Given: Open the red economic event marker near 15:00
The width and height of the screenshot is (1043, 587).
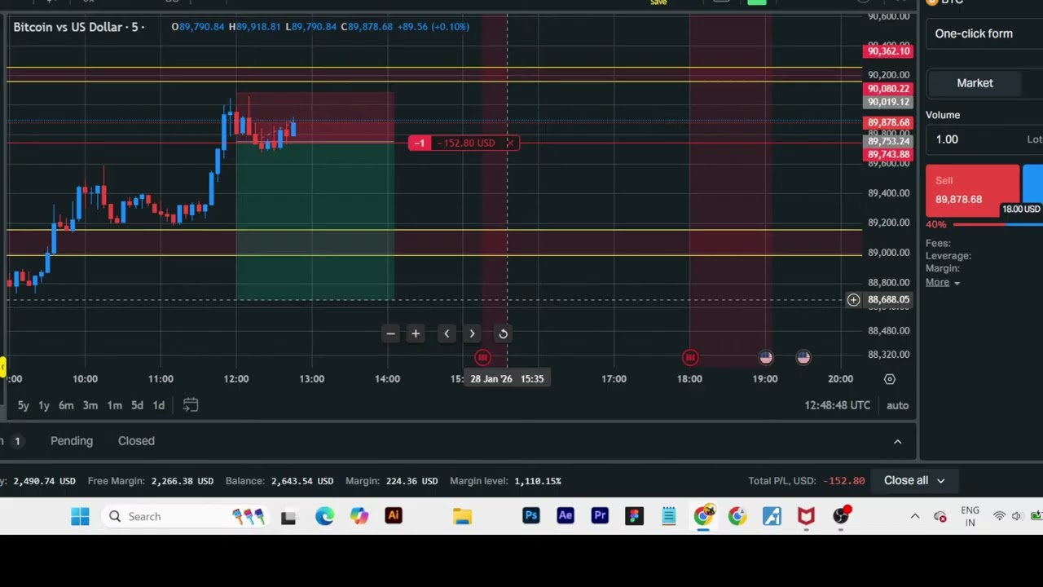Looking at the screenshot, I should (x=482, y=357).
